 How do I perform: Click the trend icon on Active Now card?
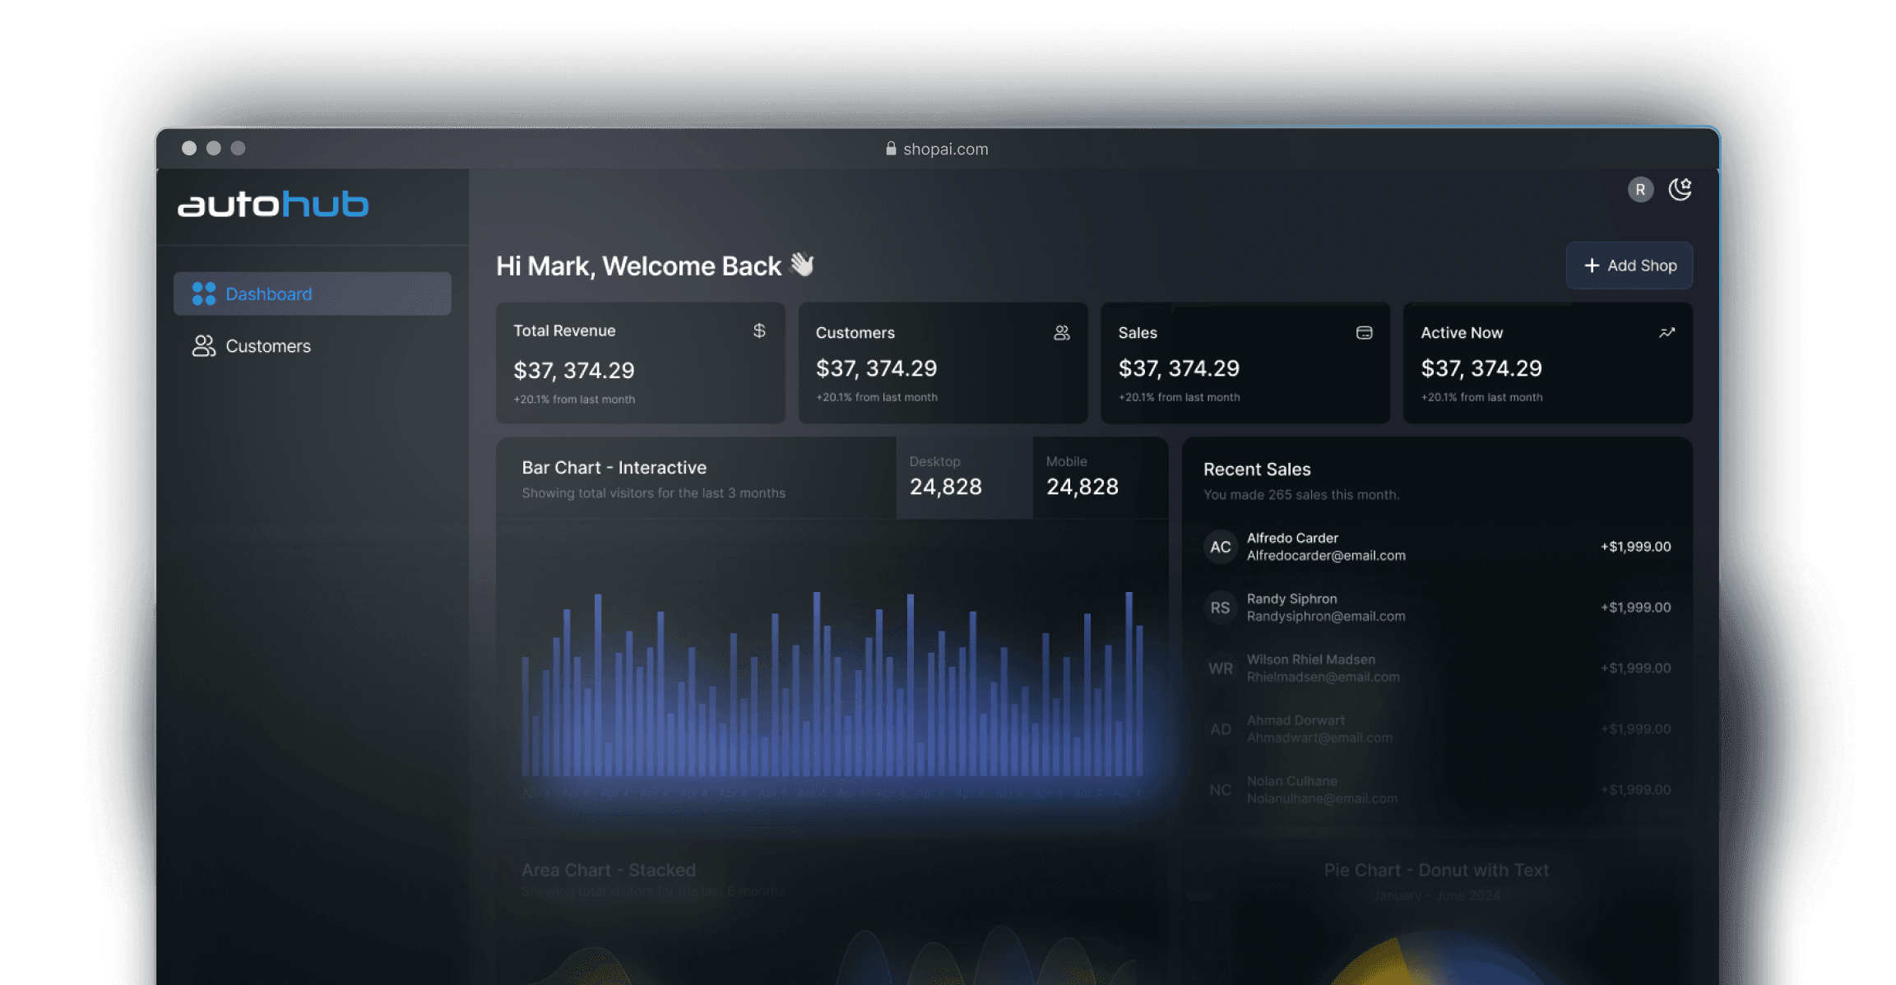pyautogui.click(x=1667, y=333)
